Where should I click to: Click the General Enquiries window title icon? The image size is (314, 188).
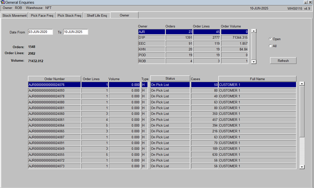pos(3,2)
